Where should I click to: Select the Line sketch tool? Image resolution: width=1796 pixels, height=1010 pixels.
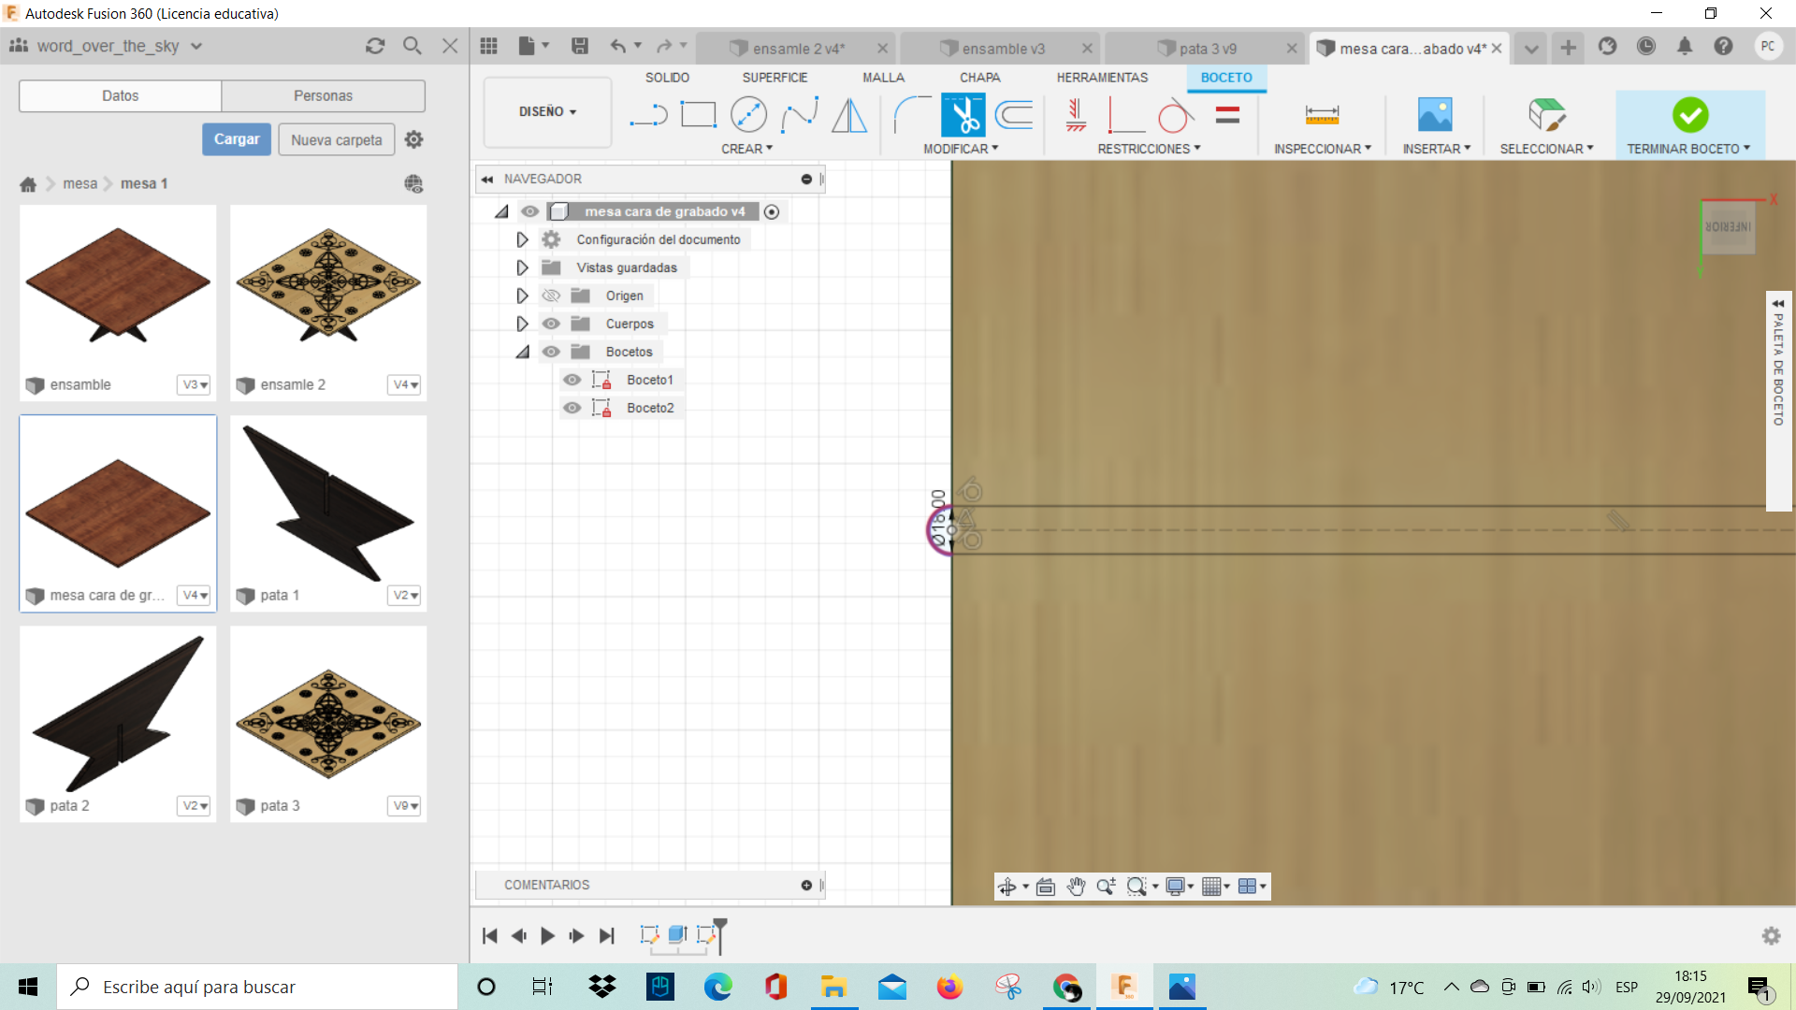tap(648, 115)
